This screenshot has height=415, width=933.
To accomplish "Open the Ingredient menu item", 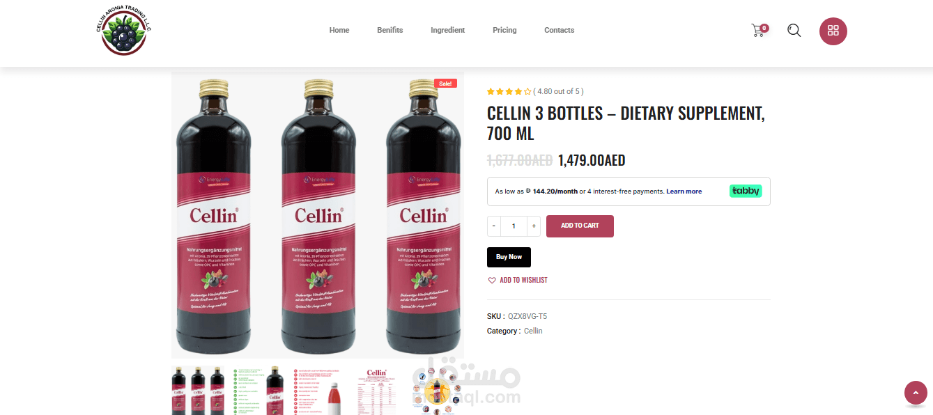I will 447,30.
